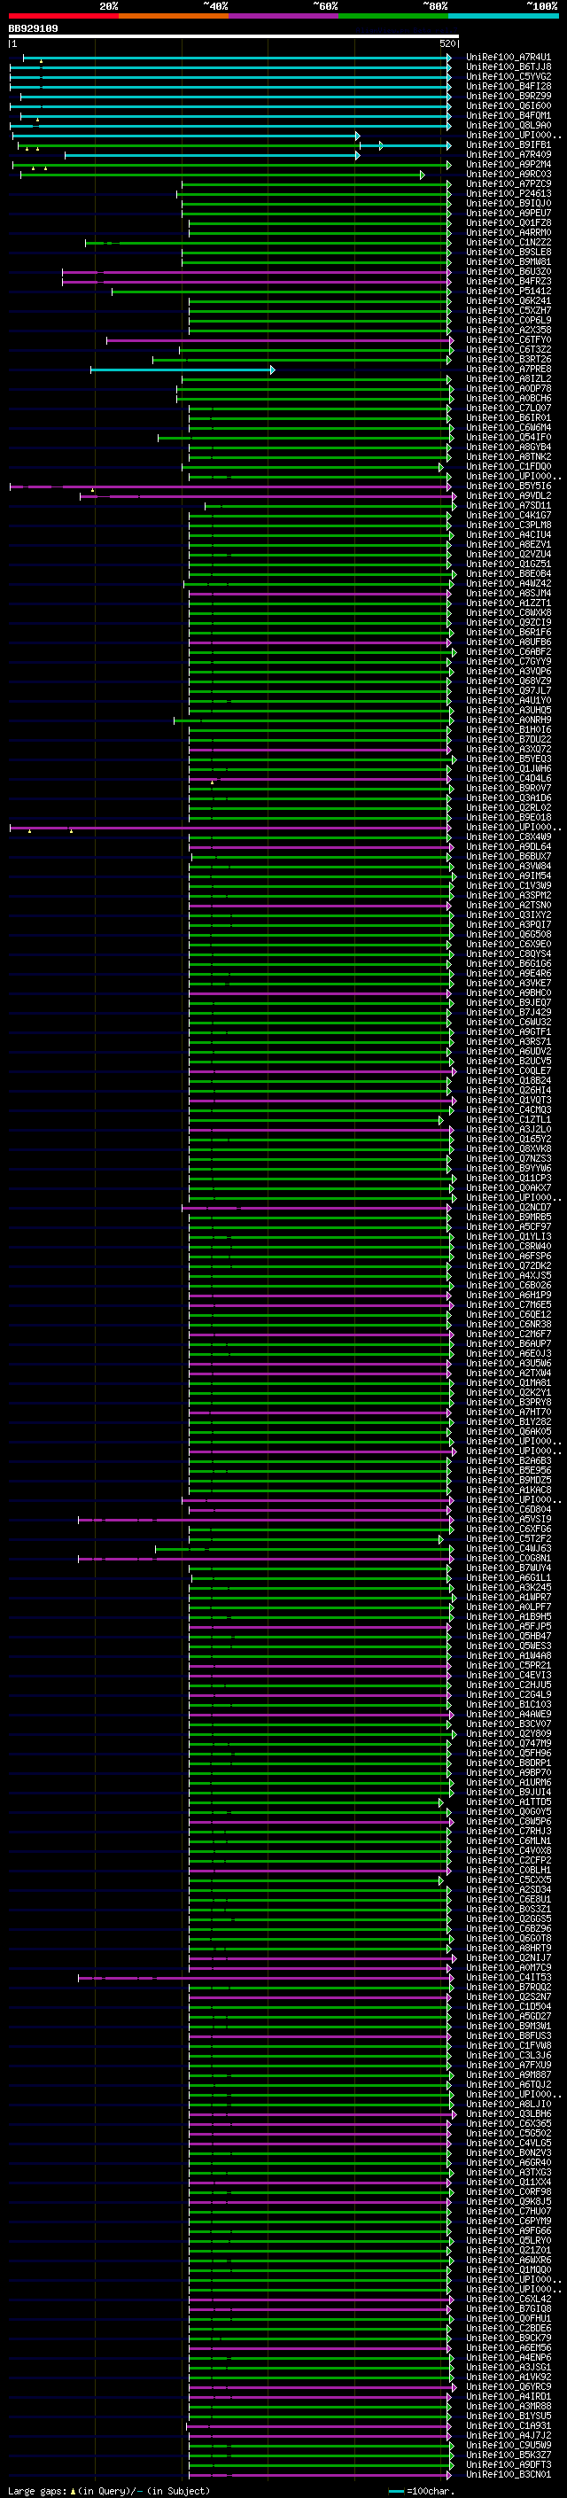Click the cyan alignment bar for UniRef100_A7R409
Screen dimensions: 567x2498
pos(213,155)
